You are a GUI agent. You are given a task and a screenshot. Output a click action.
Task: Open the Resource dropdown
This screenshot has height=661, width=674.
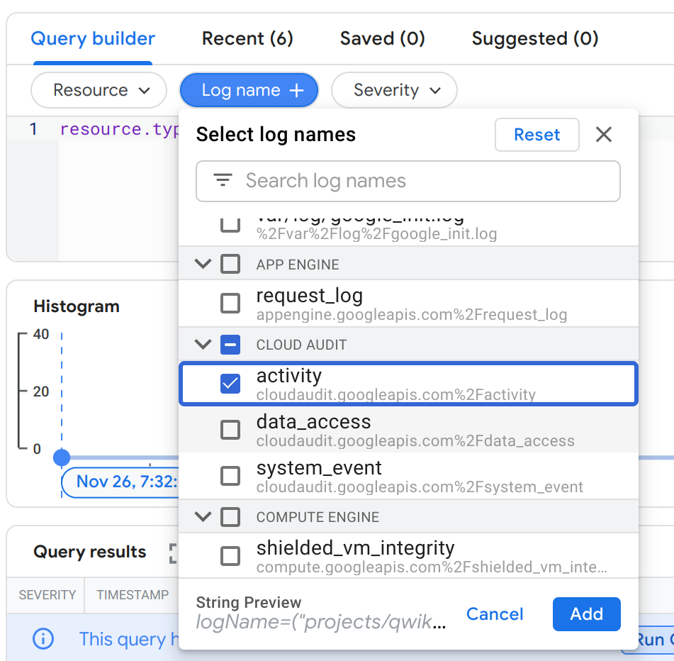click(x=99, y=91)
